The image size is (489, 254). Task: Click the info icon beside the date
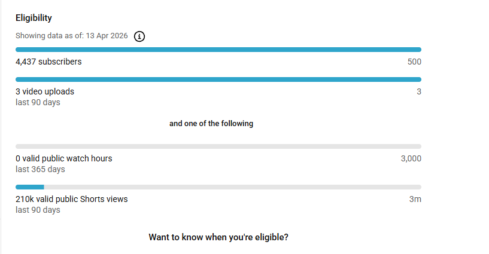pyautogui.click(x=139, y=36)
